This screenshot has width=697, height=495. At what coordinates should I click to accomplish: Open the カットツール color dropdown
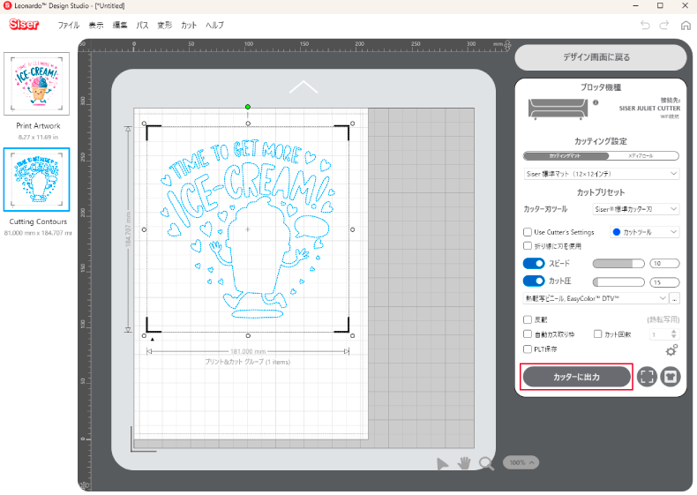(x=644, y=232)
